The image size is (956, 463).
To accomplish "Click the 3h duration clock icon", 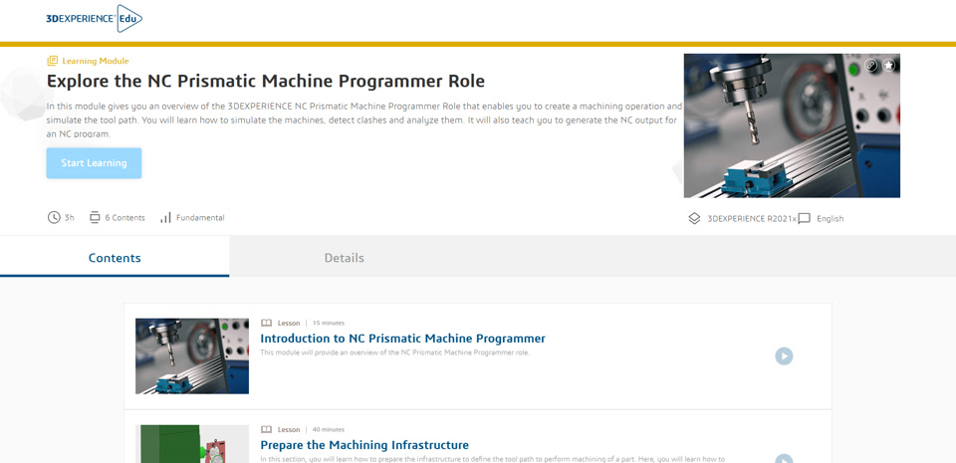I will pos(54,217).
